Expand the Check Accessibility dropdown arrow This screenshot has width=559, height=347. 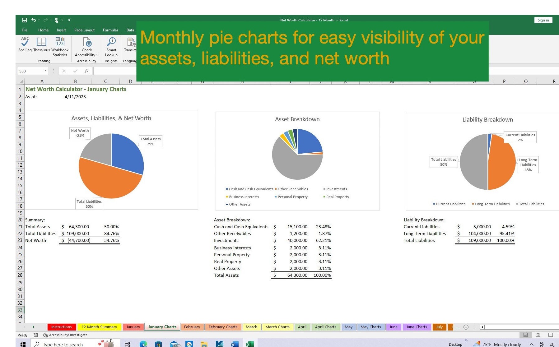pos(97,55)
